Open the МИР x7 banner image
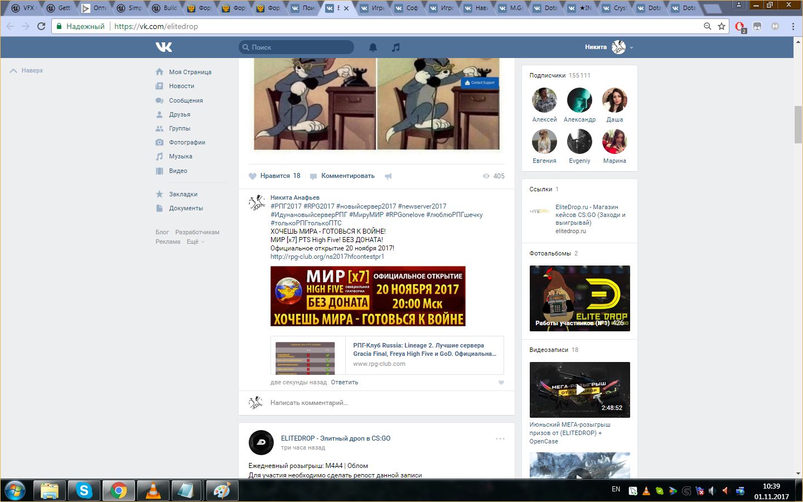The image size is (803, 502). click(368, 296)
